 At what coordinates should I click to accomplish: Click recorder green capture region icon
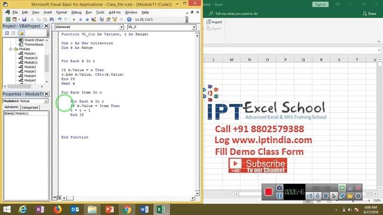click(x=342, y=188)
